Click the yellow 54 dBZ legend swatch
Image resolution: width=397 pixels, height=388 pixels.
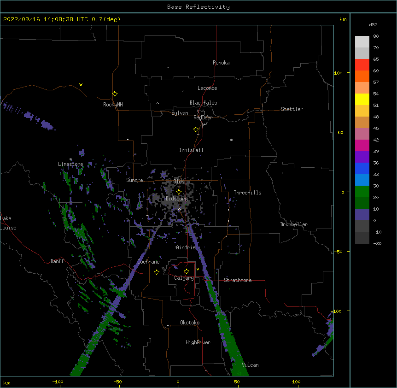[x=362, y=99]
